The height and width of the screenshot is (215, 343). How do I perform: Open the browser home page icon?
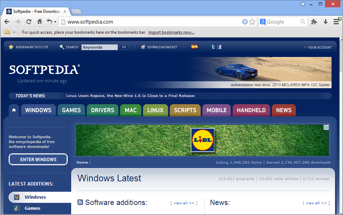pyautogui.click(x=39, y=22)
